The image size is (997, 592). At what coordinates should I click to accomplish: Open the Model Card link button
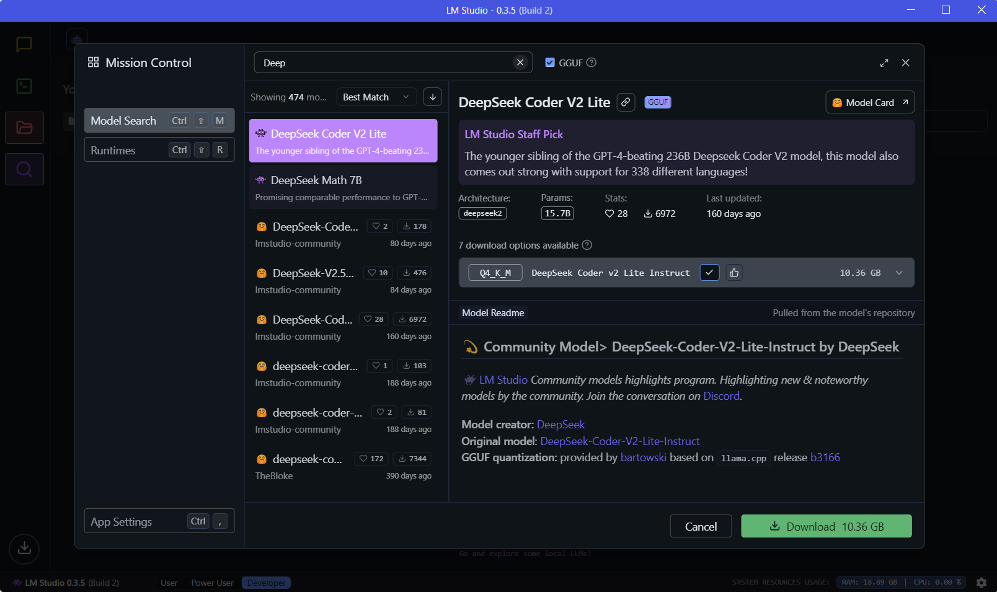coord(869,102)
